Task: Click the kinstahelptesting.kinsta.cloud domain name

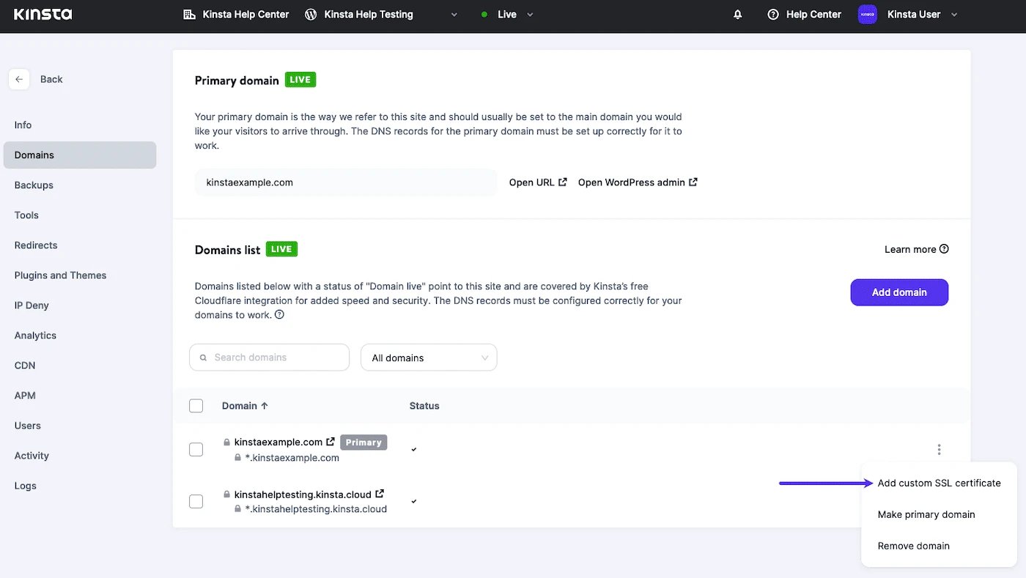Action: [x=303, y=494]
